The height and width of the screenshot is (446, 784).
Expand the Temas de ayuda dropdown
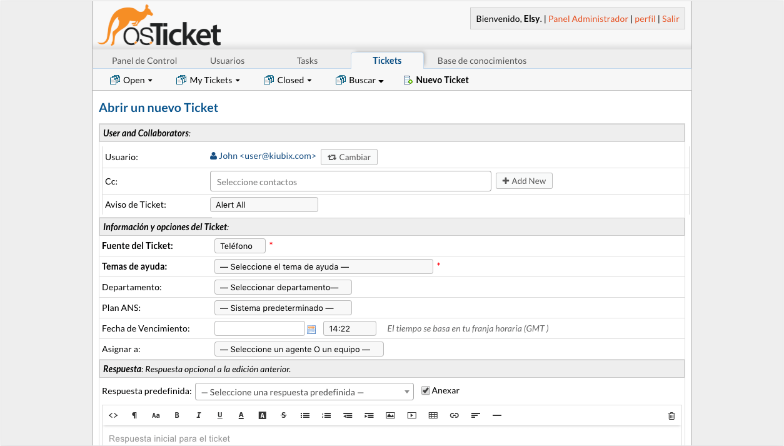pyautogui.click(x=323, y=266)
